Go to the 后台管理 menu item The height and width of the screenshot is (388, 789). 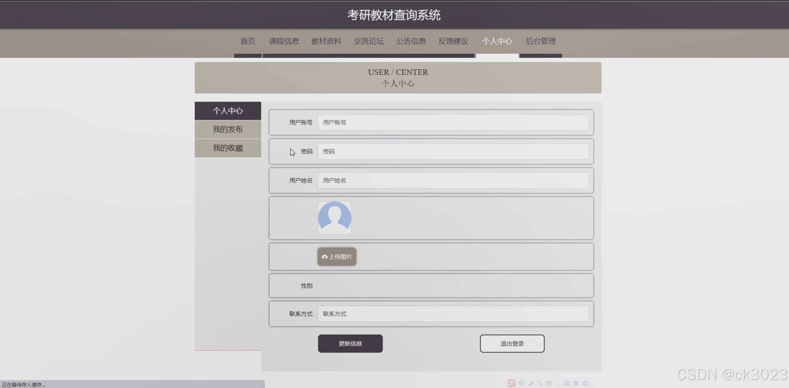540,41
